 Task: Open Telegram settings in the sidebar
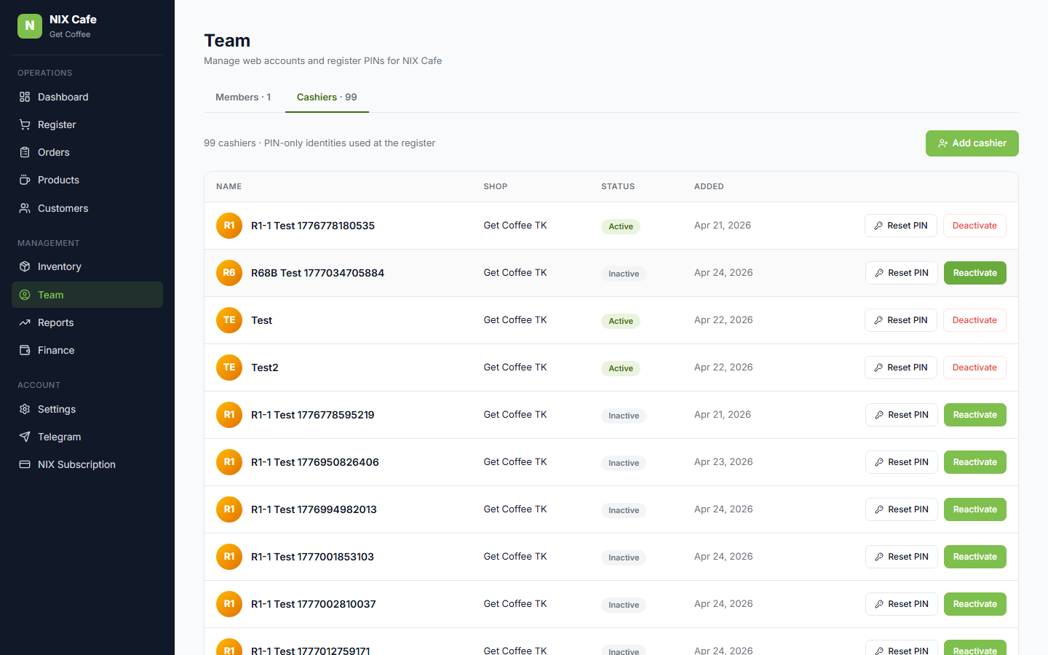(59, 437)
